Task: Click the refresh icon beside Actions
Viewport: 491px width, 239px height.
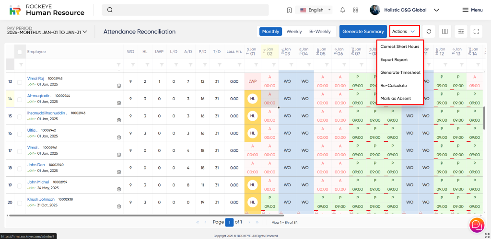Action: pyautogui.click(x=429, y=32)
